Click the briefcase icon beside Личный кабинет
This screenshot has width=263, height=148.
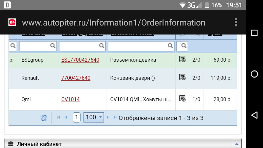(11, 144)
